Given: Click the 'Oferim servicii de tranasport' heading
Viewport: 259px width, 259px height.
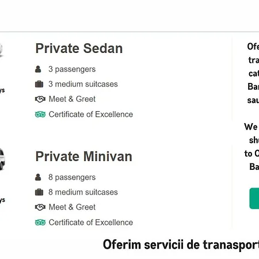Looking at the screenshot, I should click(x=181, y=245).
